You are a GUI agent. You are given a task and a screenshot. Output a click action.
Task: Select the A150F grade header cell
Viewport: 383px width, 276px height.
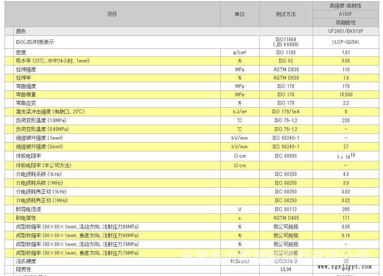click(x=346, y=14)
